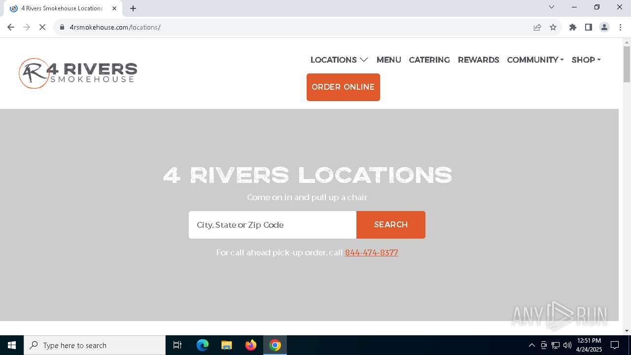Click the browser forward arrow
631x355 pixels.
point(27,27)
